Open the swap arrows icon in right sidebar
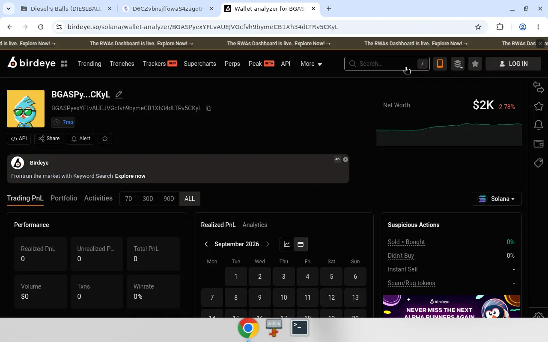Image resolution: width=548 pixels, height=342 pixels. coord(539,87)
